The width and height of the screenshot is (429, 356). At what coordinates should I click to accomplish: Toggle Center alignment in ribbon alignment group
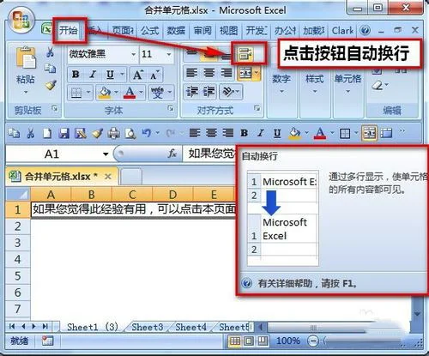(209, 73)
